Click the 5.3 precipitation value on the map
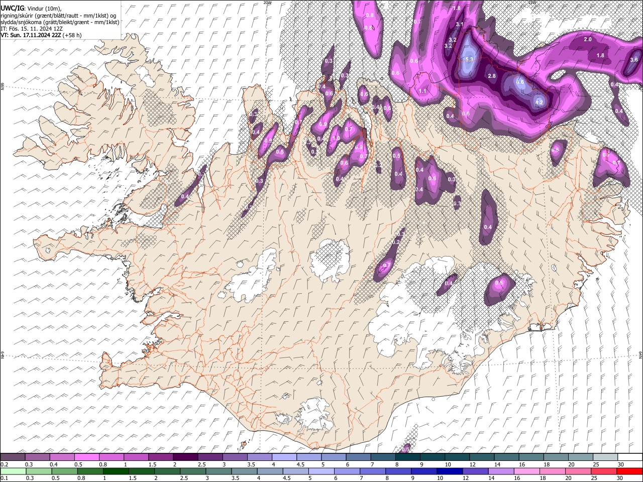643x482 pixels. point(470,59)
